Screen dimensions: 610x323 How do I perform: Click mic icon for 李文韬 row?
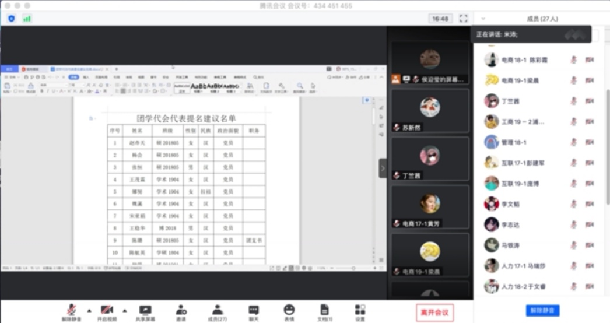573,204
